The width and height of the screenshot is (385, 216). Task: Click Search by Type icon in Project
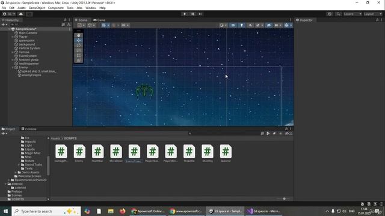(x=268, y=133)
